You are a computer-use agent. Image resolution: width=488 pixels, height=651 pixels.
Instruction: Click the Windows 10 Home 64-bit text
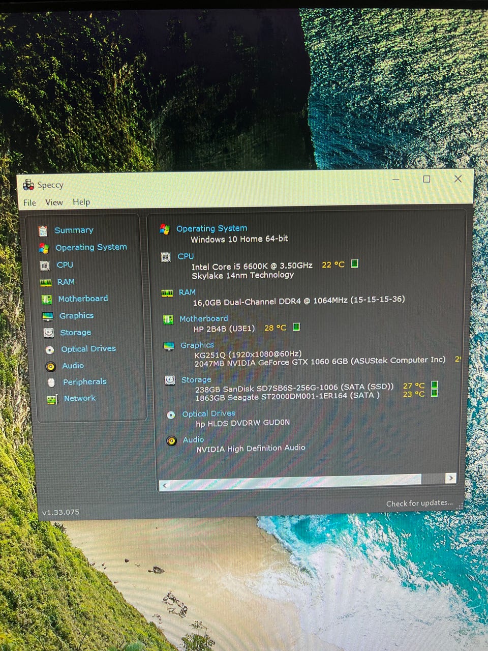(x=239, y=239)
